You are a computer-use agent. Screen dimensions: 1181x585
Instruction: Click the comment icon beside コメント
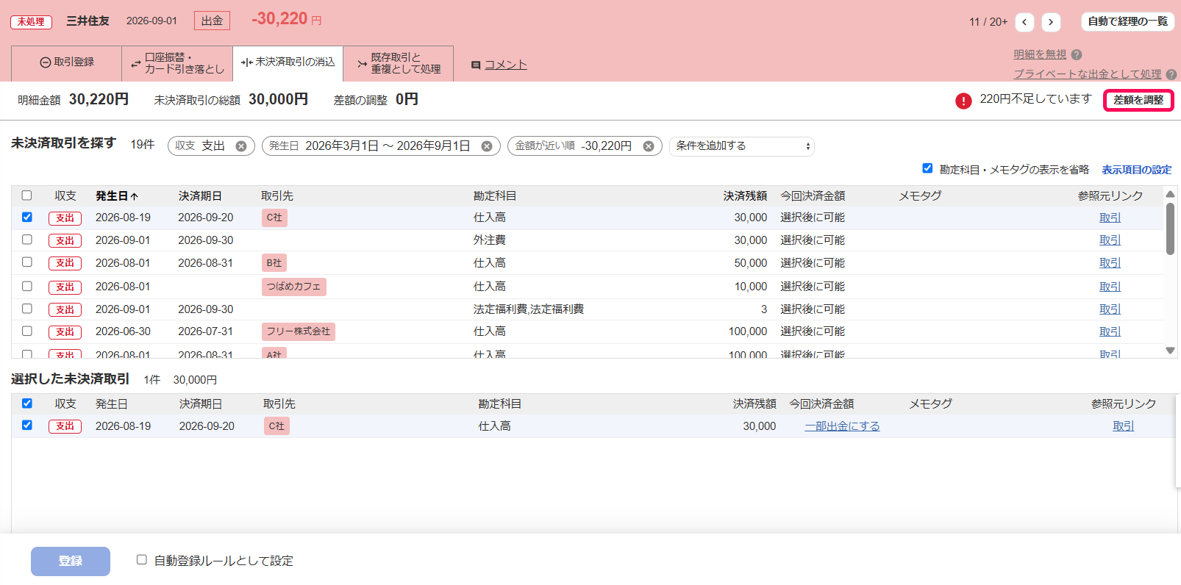(x=476, y=65)
